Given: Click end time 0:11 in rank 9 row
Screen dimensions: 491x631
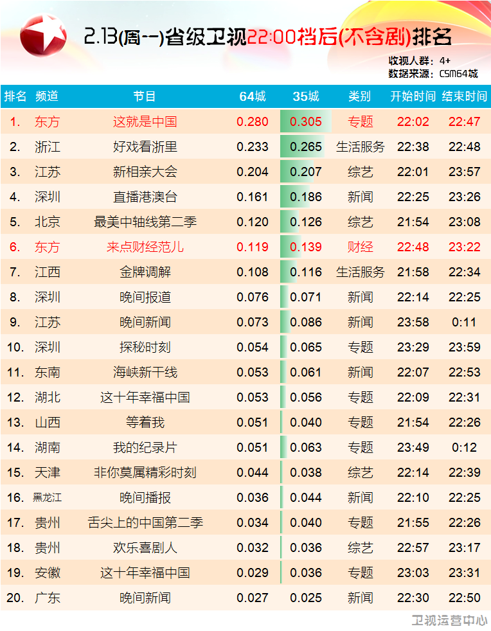Looking at the screenshot, I should [x=464, y=322].
